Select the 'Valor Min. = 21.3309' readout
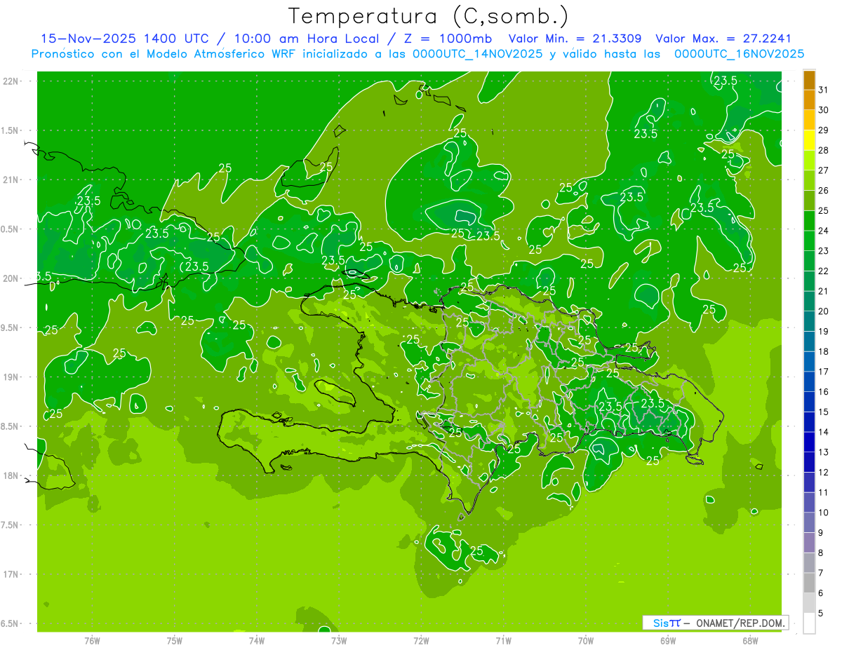This screenshot has height=650, width=842. [x=575, y=39]
